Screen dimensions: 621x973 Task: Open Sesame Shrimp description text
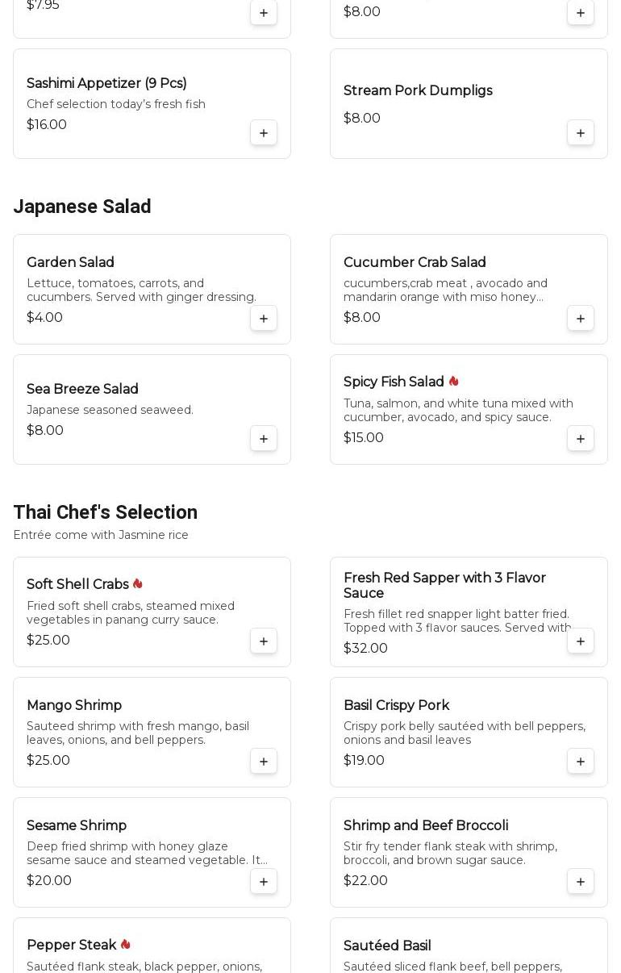[147, 853]
